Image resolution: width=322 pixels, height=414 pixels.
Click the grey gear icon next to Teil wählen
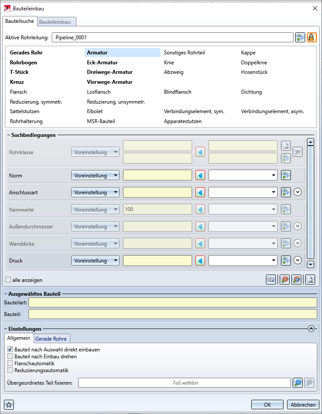point(309,382)
